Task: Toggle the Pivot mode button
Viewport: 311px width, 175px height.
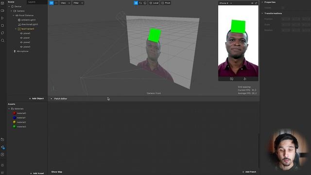Action: coord(166,3)
